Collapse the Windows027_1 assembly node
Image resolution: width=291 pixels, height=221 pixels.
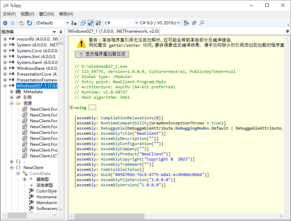5,86
